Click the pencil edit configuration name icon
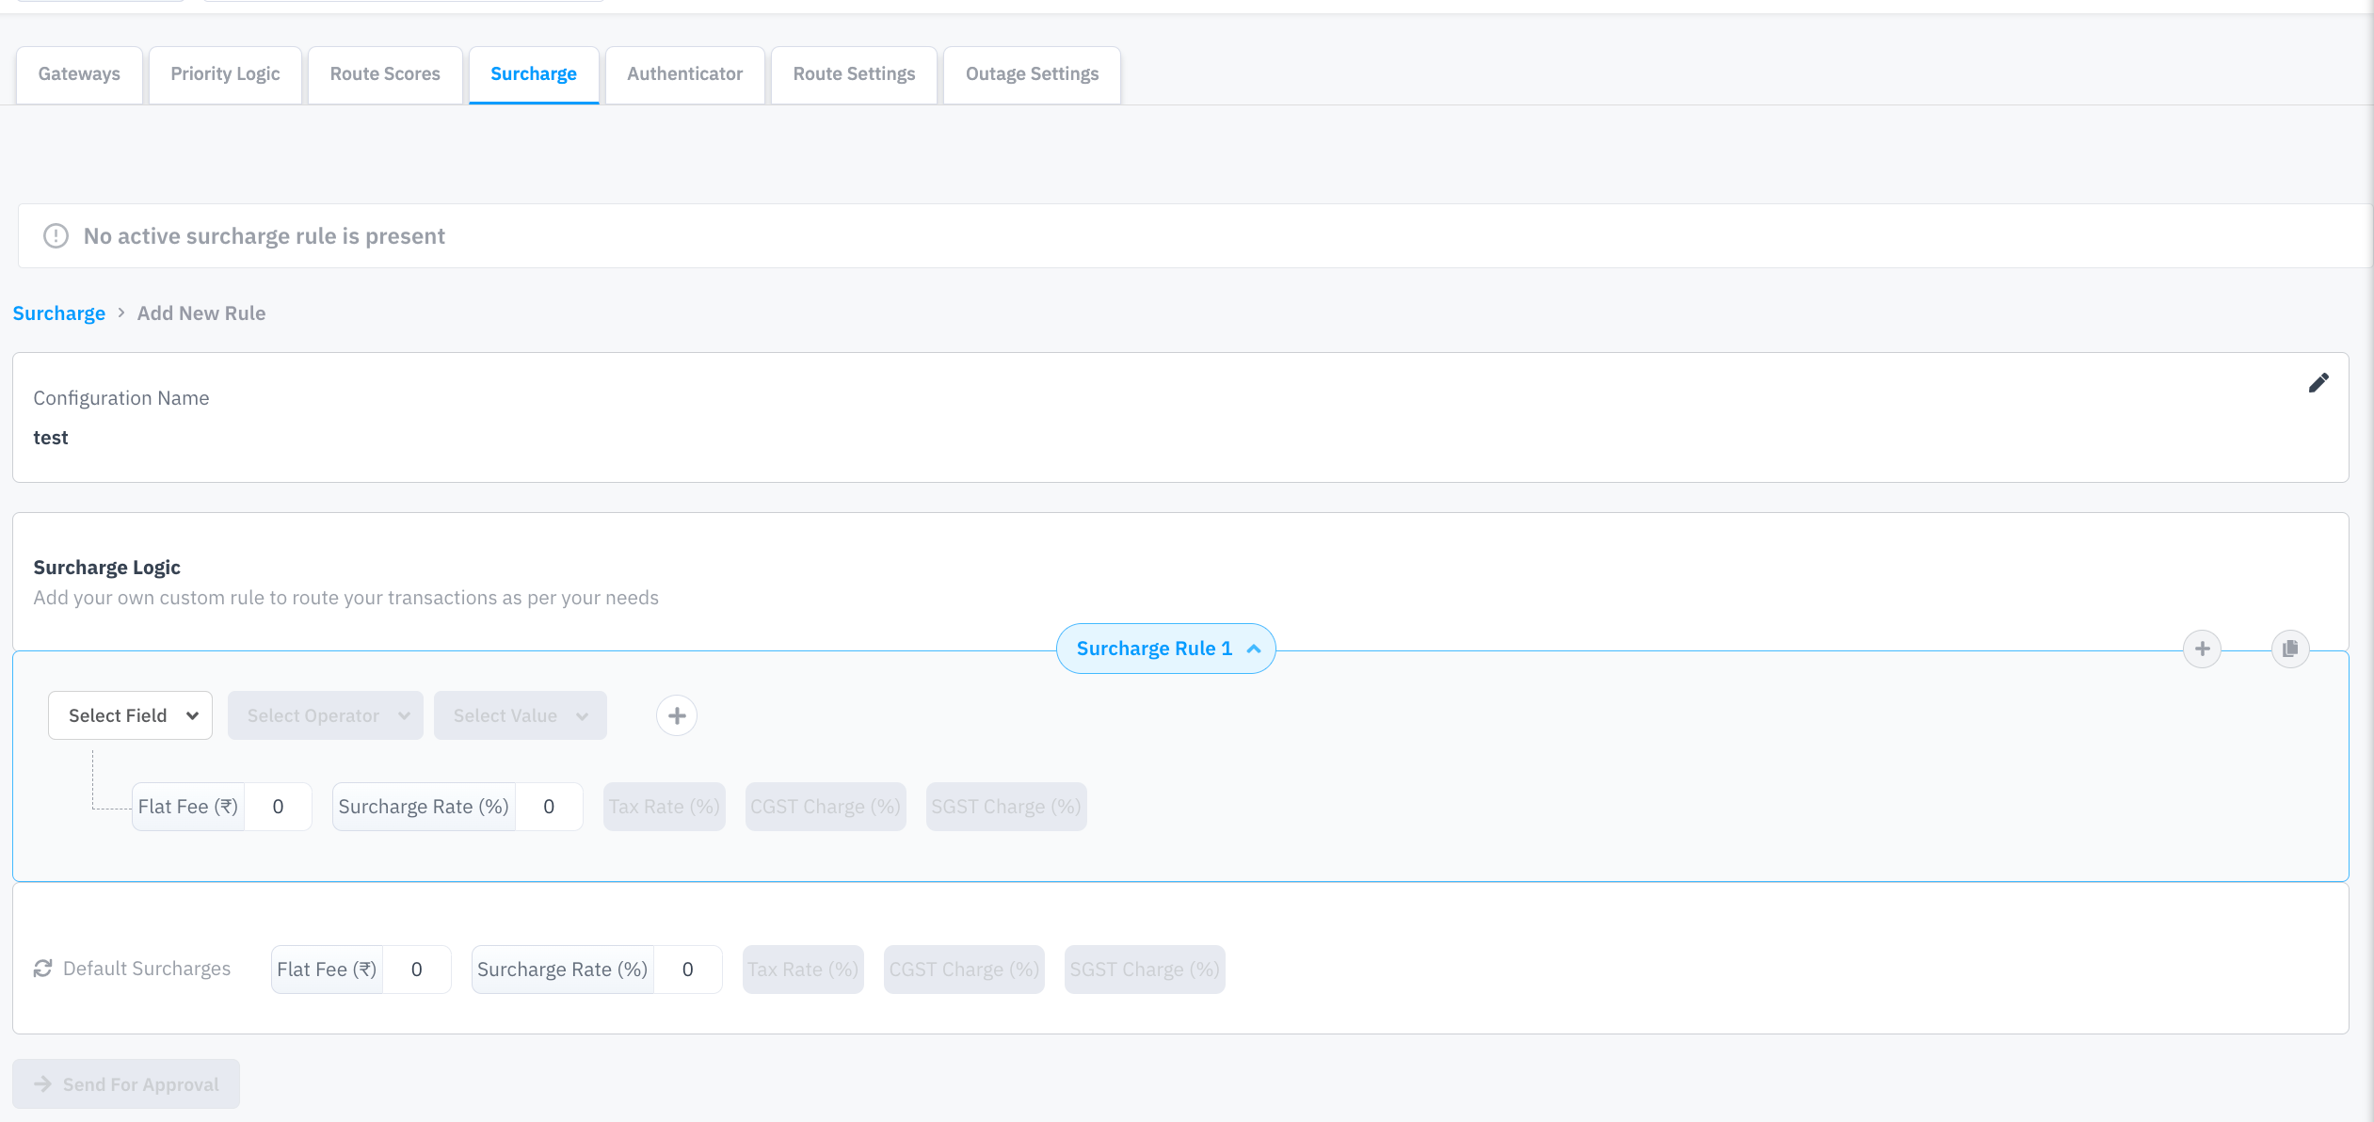Image resolution: width=2374 pixels, height=1122 pixels. (x=2318, y=383)
